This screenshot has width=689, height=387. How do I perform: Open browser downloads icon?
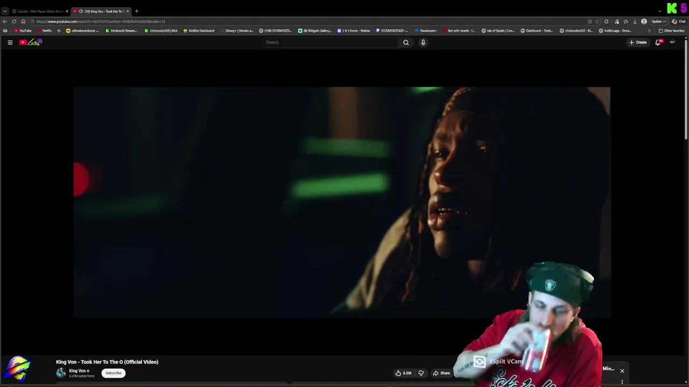click(x=635, y=21)
